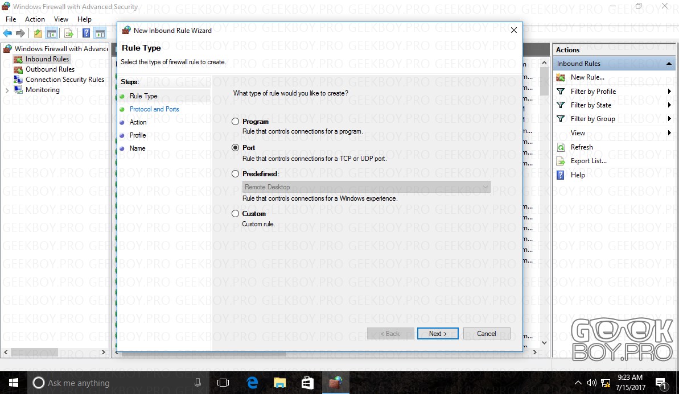Open Task View from the taskbar

pos(223,383)
